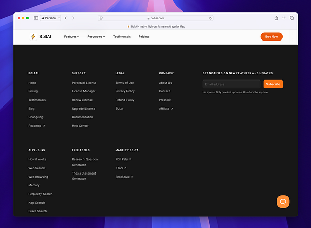
Task: Open the License Manager support link
Action: (83, 91)
